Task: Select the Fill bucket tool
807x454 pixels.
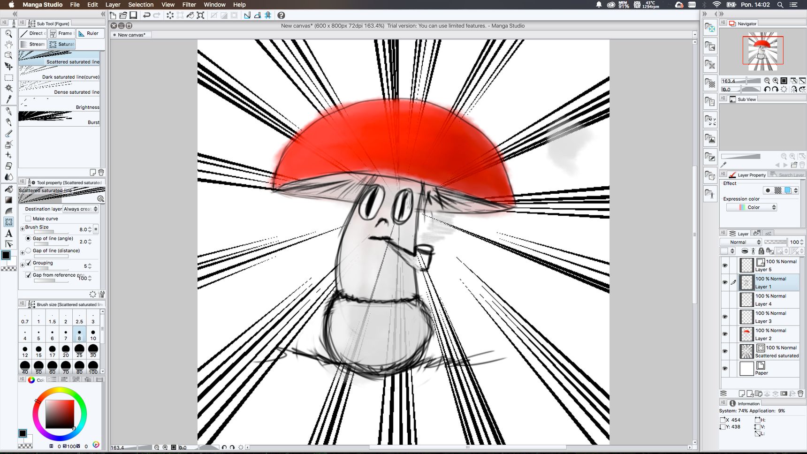Action: [8, 189]
